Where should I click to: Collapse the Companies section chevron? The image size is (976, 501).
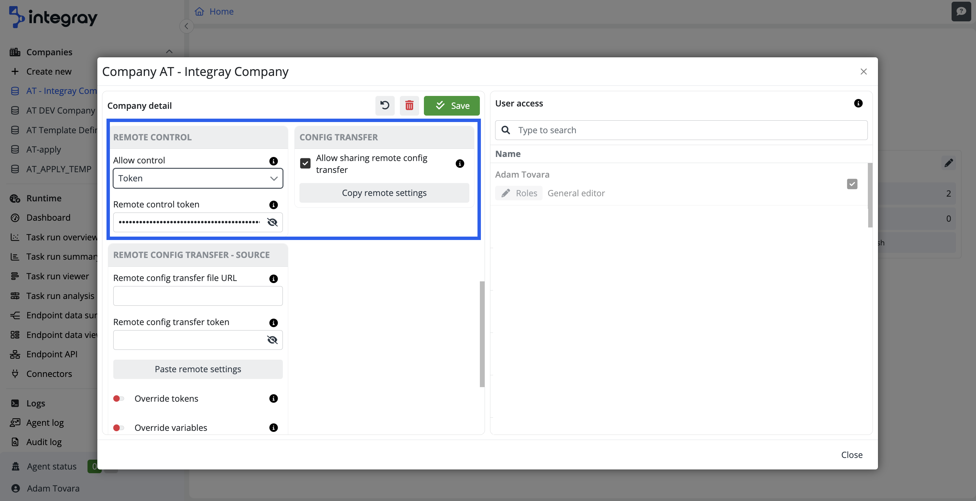coord(169,52)
